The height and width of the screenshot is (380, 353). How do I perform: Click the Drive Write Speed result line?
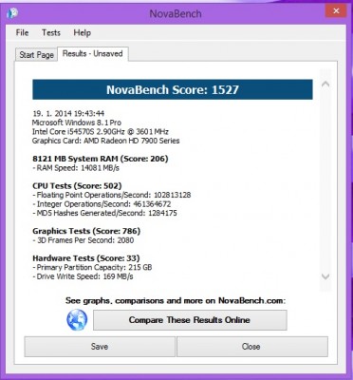pos(83,276)
